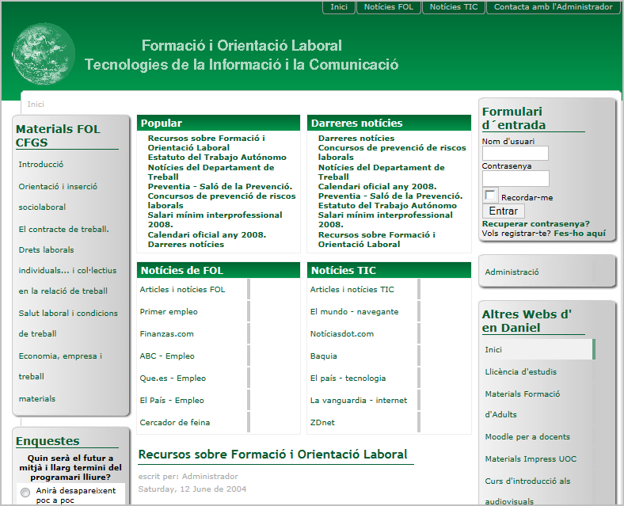The height and width of the screenshot is (506, 624).
Task: Click the Nom d'usuari input field
Action: pos(515,154)
